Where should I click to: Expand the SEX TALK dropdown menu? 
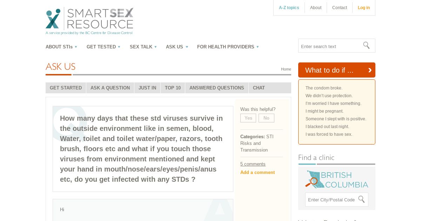pyautogui.click(x=143, y=47)
